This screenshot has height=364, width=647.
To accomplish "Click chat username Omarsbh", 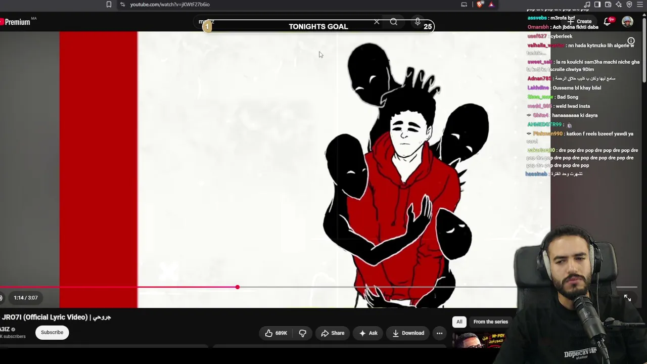I will coord(538,27).
